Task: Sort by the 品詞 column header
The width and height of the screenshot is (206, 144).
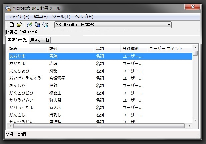Action: point(107,48)
